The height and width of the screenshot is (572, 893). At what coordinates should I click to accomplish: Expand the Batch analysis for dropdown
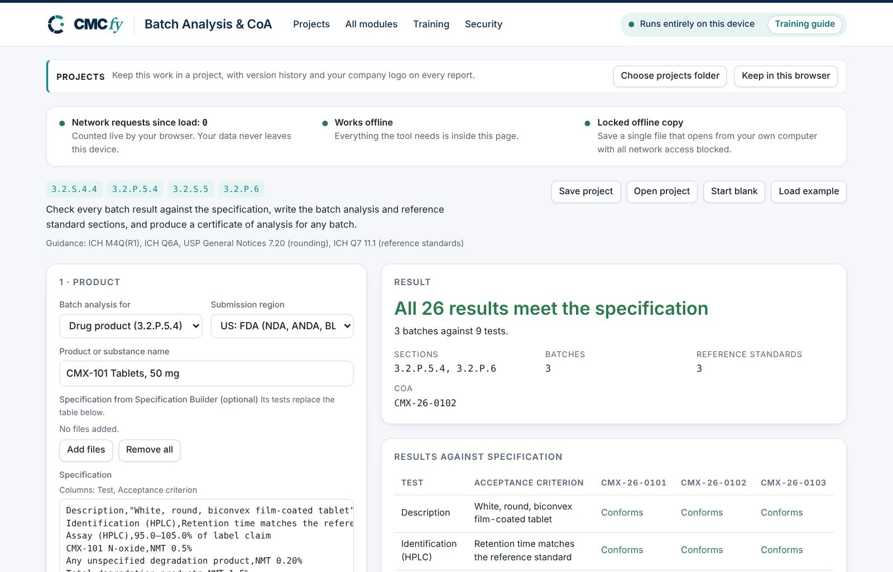[x=131, y=326]
